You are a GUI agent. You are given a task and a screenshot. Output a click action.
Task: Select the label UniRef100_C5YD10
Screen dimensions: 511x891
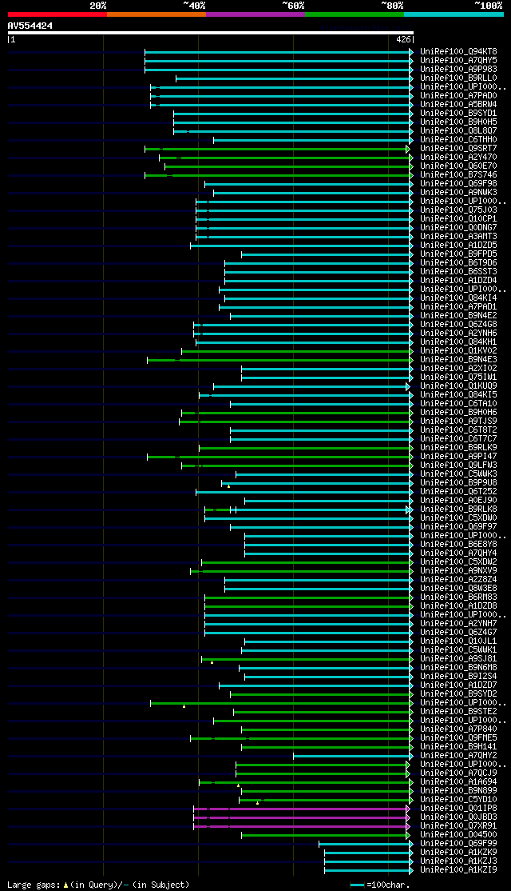(458, 800)
